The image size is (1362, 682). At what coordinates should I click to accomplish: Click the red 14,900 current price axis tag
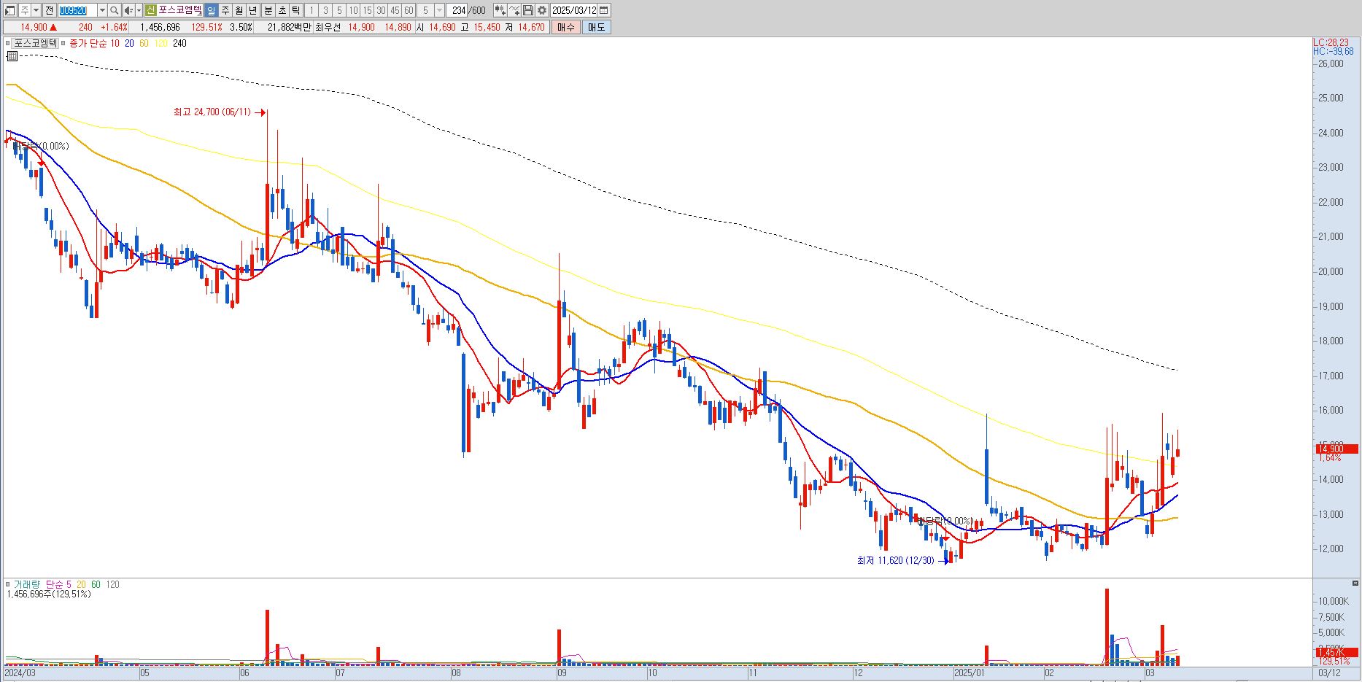coord(1336,449)
